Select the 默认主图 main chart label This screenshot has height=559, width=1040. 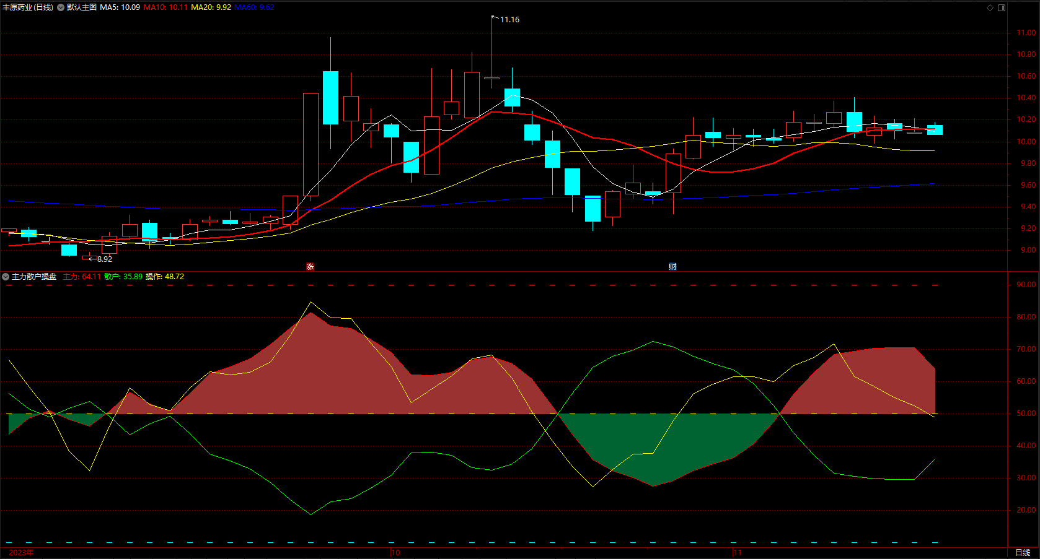[82, 7]
